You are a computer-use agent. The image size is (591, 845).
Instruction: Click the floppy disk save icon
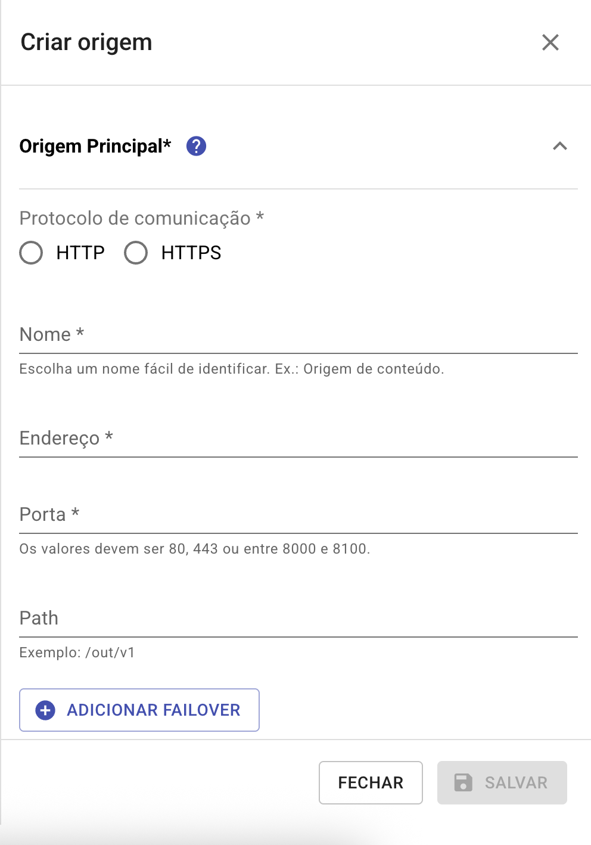coord(463,782)
